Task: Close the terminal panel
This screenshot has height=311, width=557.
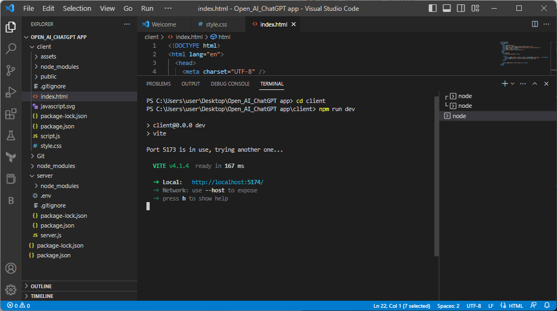Action: point(546,83)
